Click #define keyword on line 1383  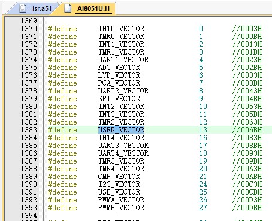(x=62, y=130)
